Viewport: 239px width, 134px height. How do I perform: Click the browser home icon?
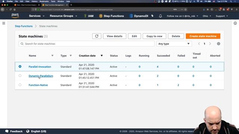click(15, 9)
